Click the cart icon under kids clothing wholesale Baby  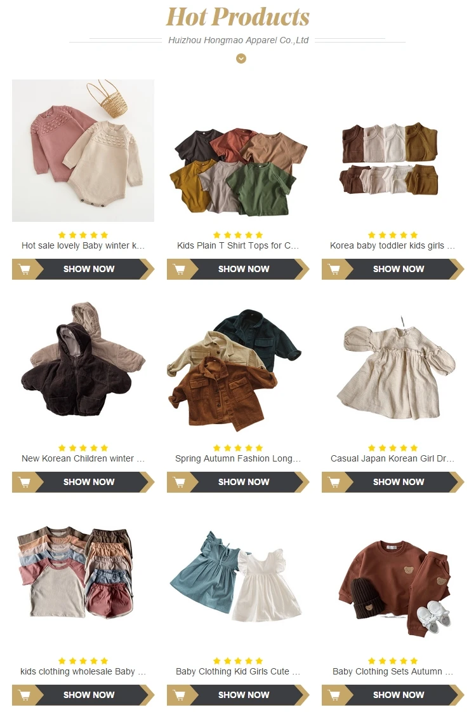(25, 695)
